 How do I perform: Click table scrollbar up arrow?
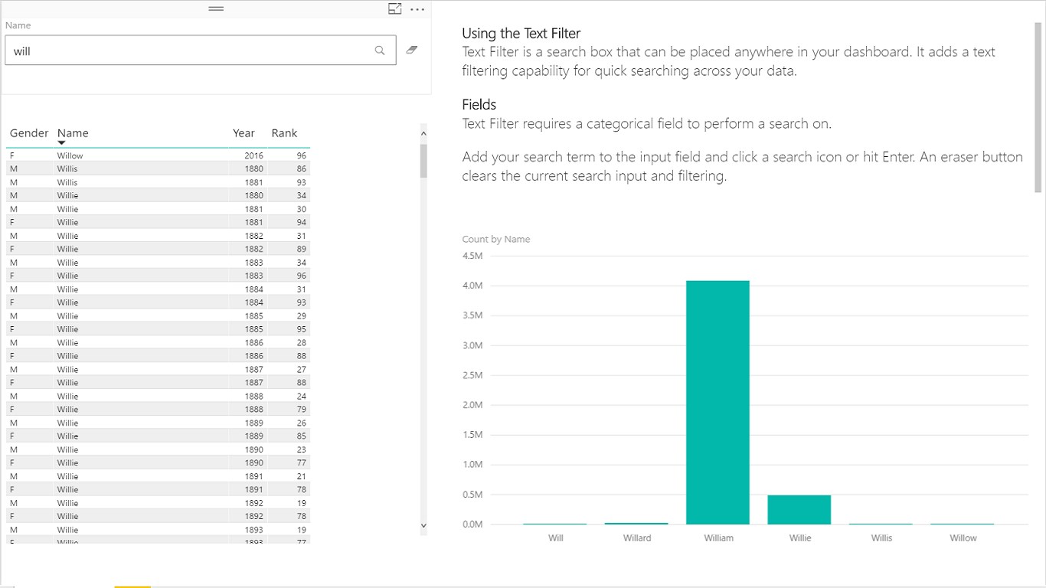tap(423, 134)
